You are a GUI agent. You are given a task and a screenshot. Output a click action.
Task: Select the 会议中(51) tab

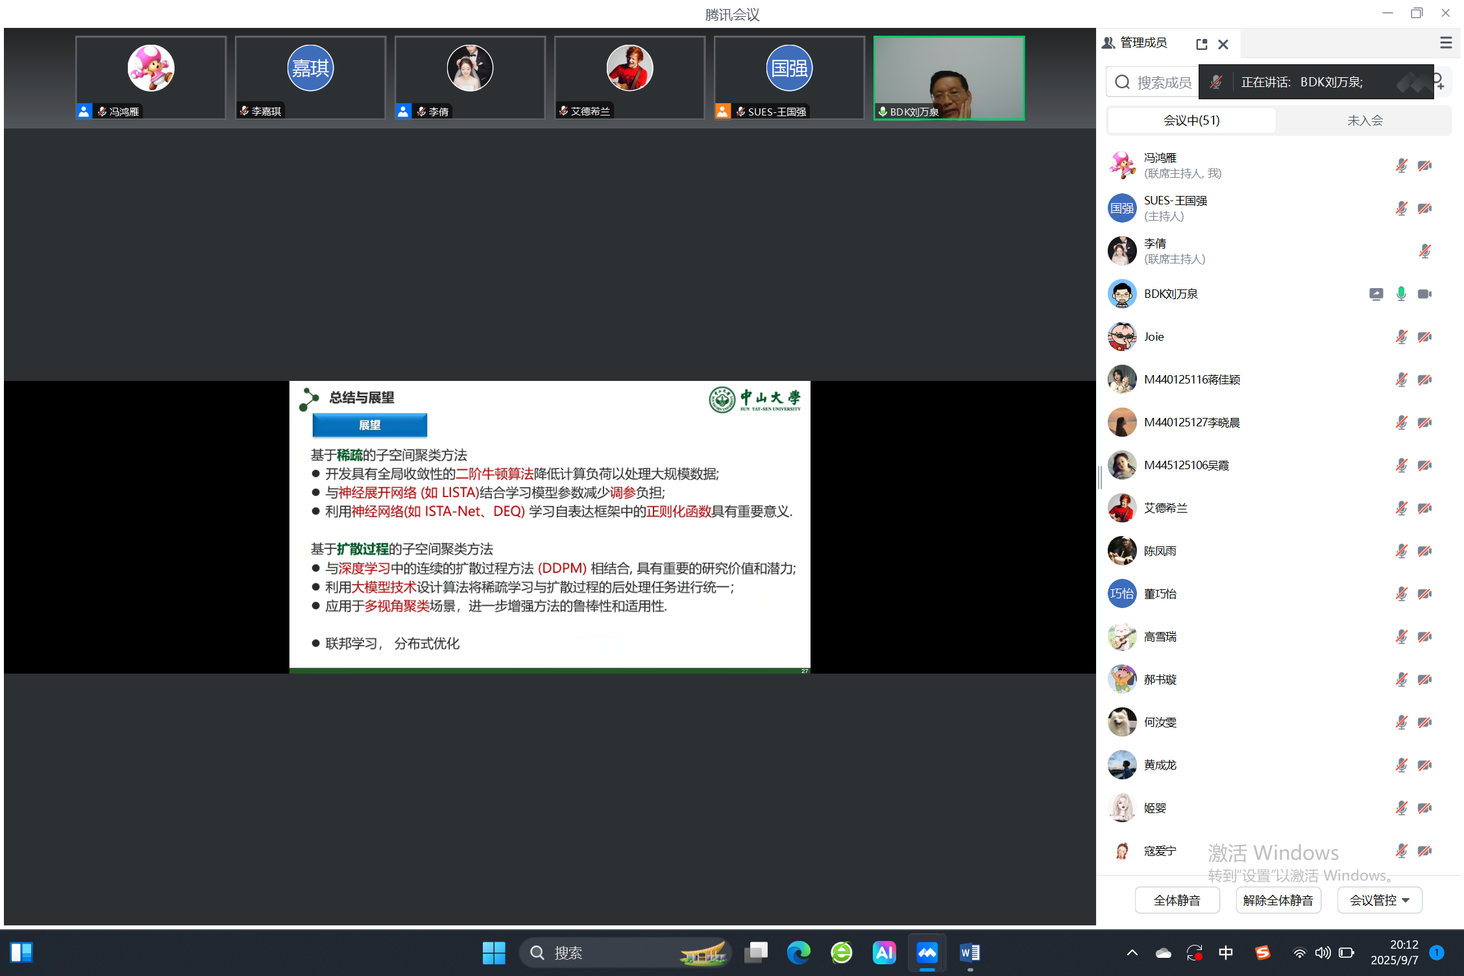[1191, 121]
